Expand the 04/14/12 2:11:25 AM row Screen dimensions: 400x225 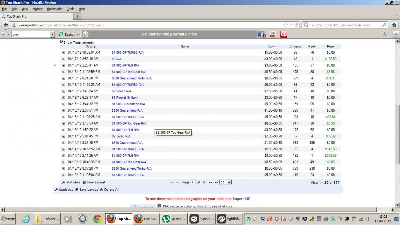(x=63, y=156)
